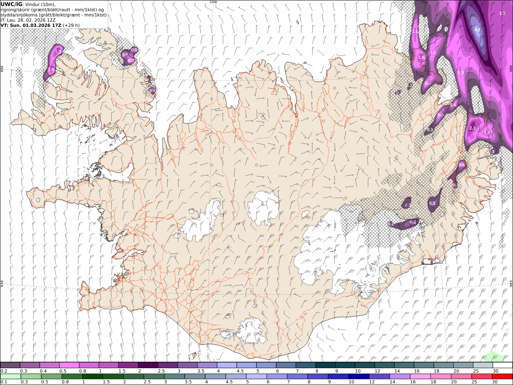Screen dimensions: 513x385
Task: Click the 0.4 precipitation value label
Action: [413, 222]
